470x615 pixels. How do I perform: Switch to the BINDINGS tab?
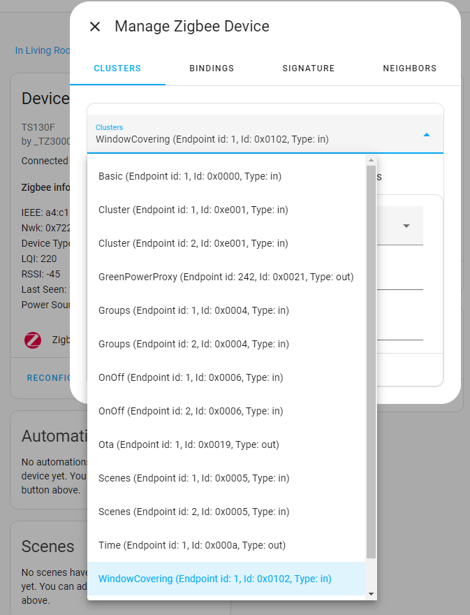[212, 68]
